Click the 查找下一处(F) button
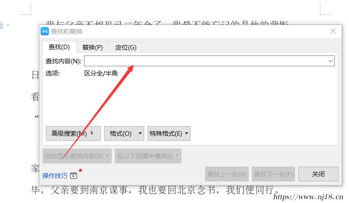Image resolution: width=349 pixels, height=203 pixels. click(x=273, y=174)
